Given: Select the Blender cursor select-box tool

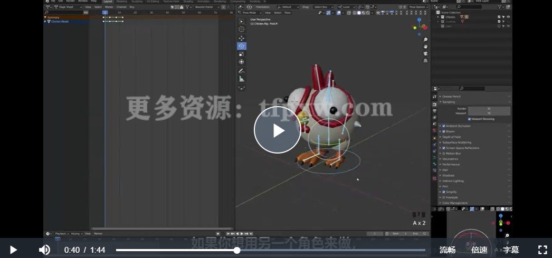Looking at the screenshot, I should click(242, 22).
